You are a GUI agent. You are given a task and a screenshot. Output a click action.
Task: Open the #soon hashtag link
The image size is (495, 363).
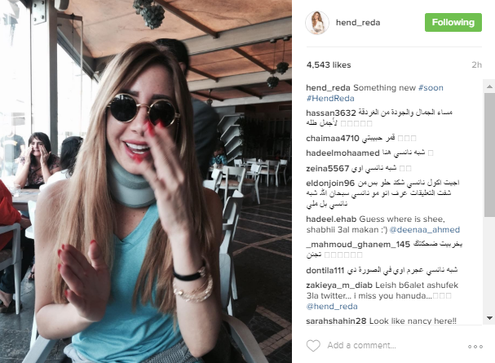point(431,88)
